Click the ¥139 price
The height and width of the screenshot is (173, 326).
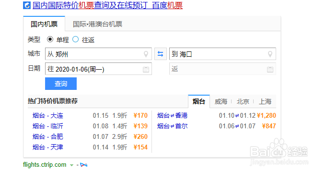pyautogui.click(x=140, y=126)
